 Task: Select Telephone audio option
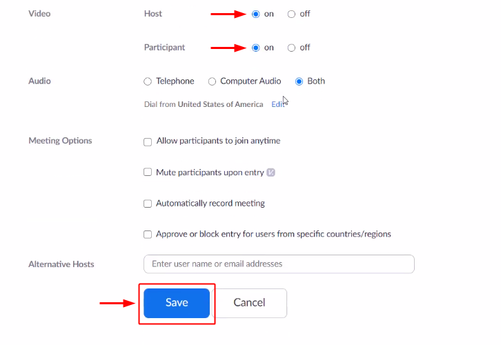[148, 81]
